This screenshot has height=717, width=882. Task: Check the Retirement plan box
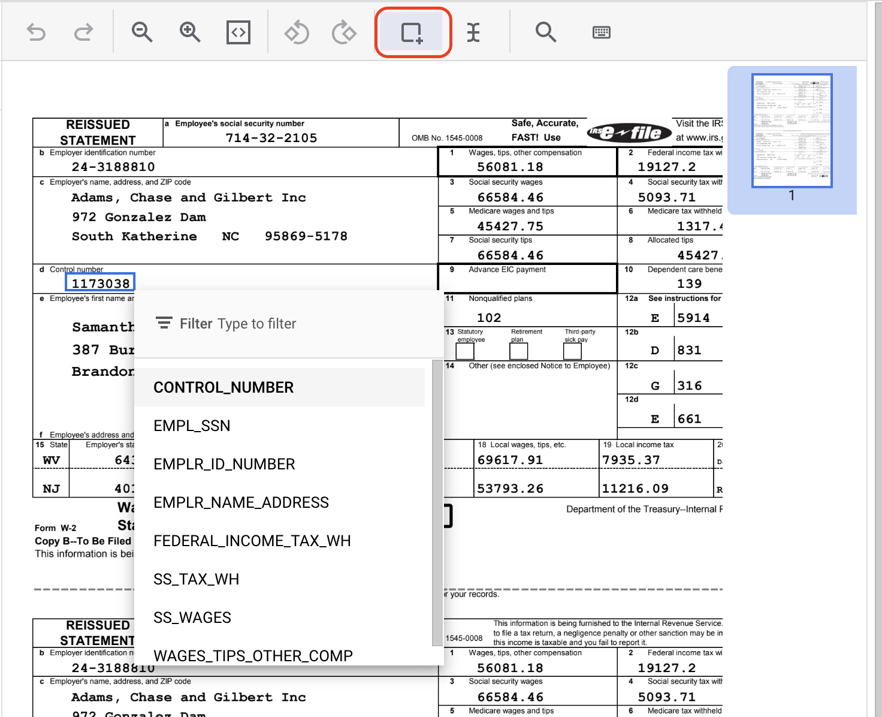[x=518, y=351]
